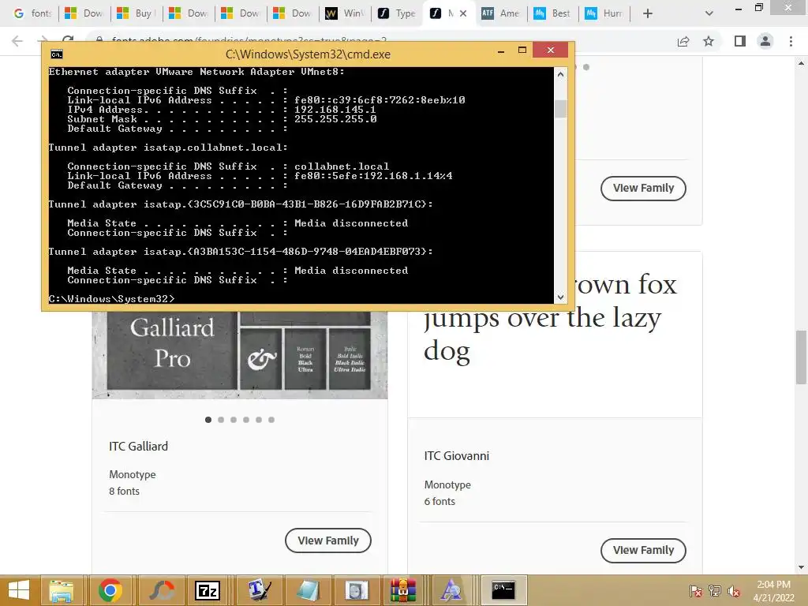Image resolution: width=808 pixels, height=606 pixels.
Task: Click the muted volume tray icon
Action: pyautogui.click(x=734, y=591)
